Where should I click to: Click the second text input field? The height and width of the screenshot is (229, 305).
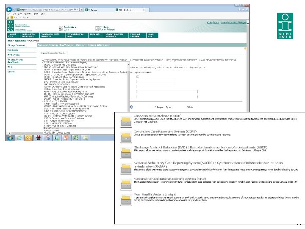point(155,87)
